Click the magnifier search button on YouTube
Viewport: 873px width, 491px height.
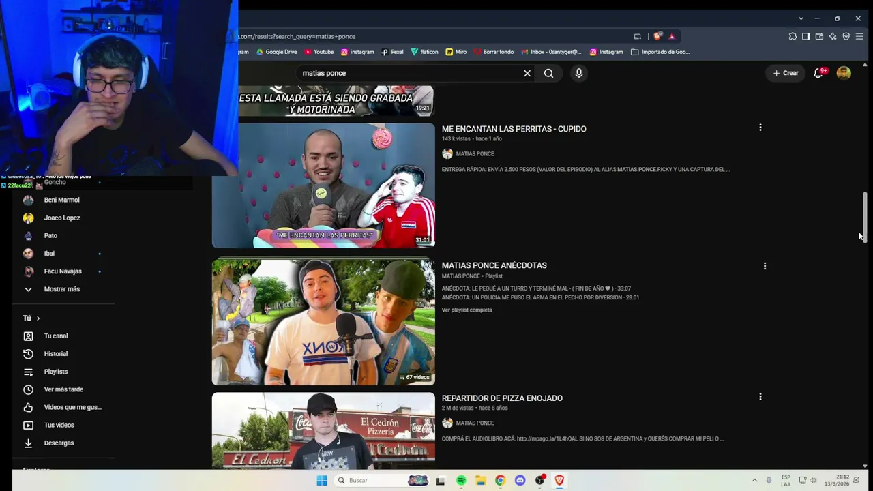point(549,73)
